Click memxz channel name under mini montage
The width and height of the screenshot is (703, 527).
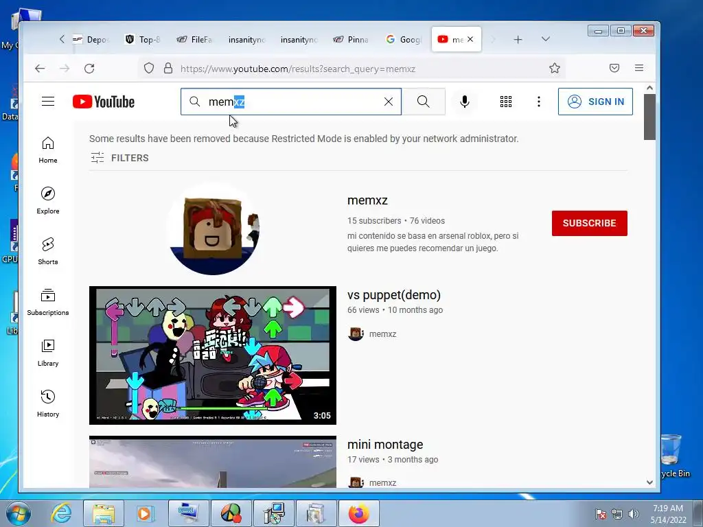[x=382, y=482]
